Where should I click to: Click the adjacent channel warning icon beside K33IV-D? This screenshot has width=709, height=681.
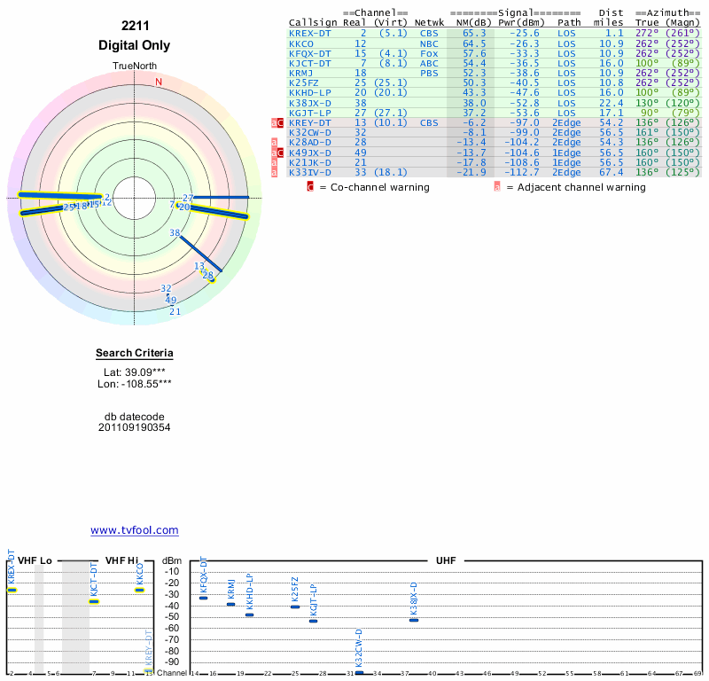pos(274,172)
